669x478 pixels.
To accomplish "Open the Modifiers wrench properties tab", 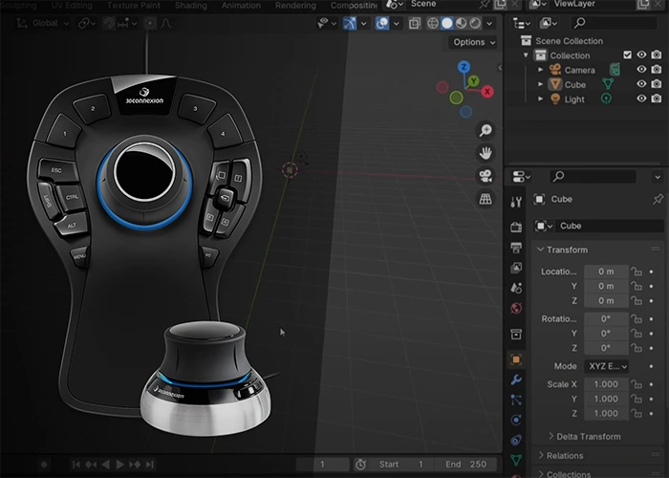I will (x=517, y=380).
